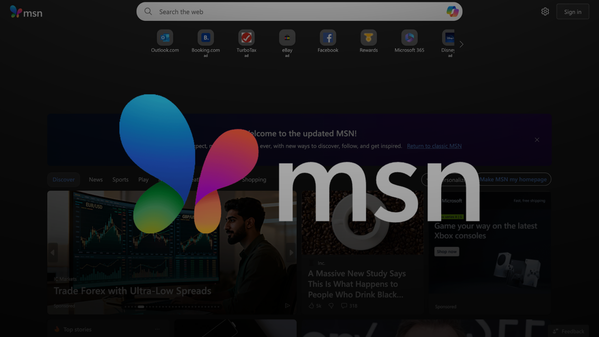Image resolution: width=599 pixels, height=337 pixels.
Task: Advance carousel with the next arrow
Action: 291,252
